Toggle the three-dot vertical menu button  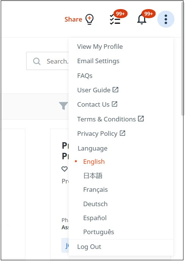pyautogui.click(x=166, y=19)
